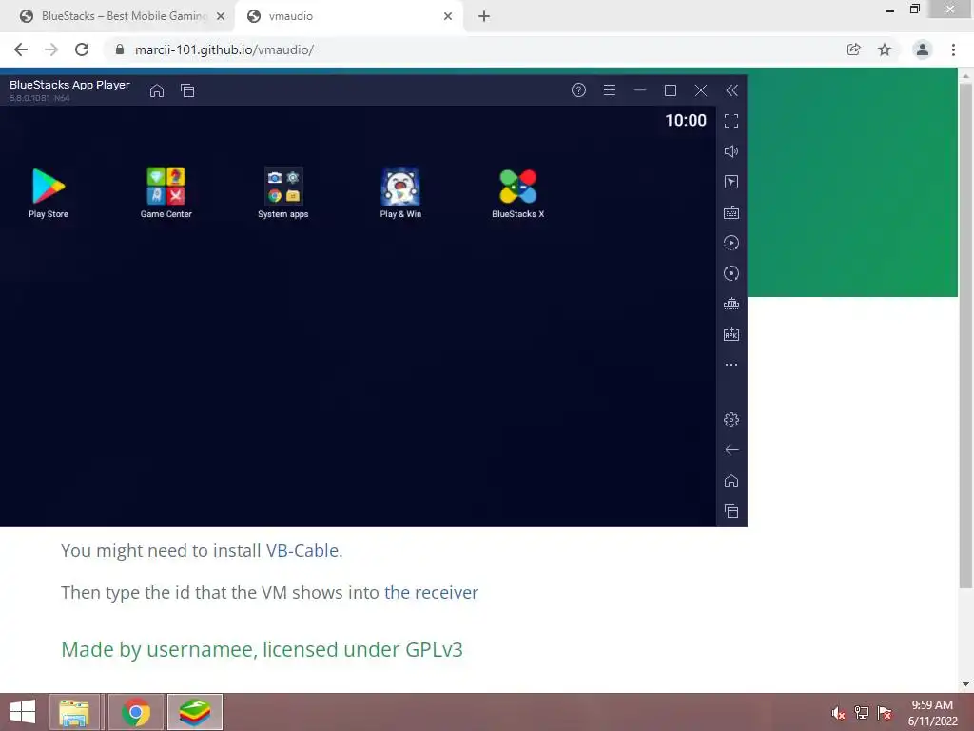Open File Explorer from taskbar
This screenshot has width=974, height=731.
(74, 712)
